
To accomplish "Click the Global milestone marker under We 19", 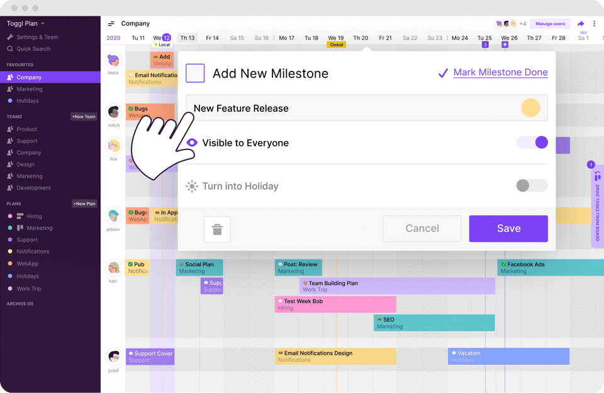I will click(x=336, y=45).
